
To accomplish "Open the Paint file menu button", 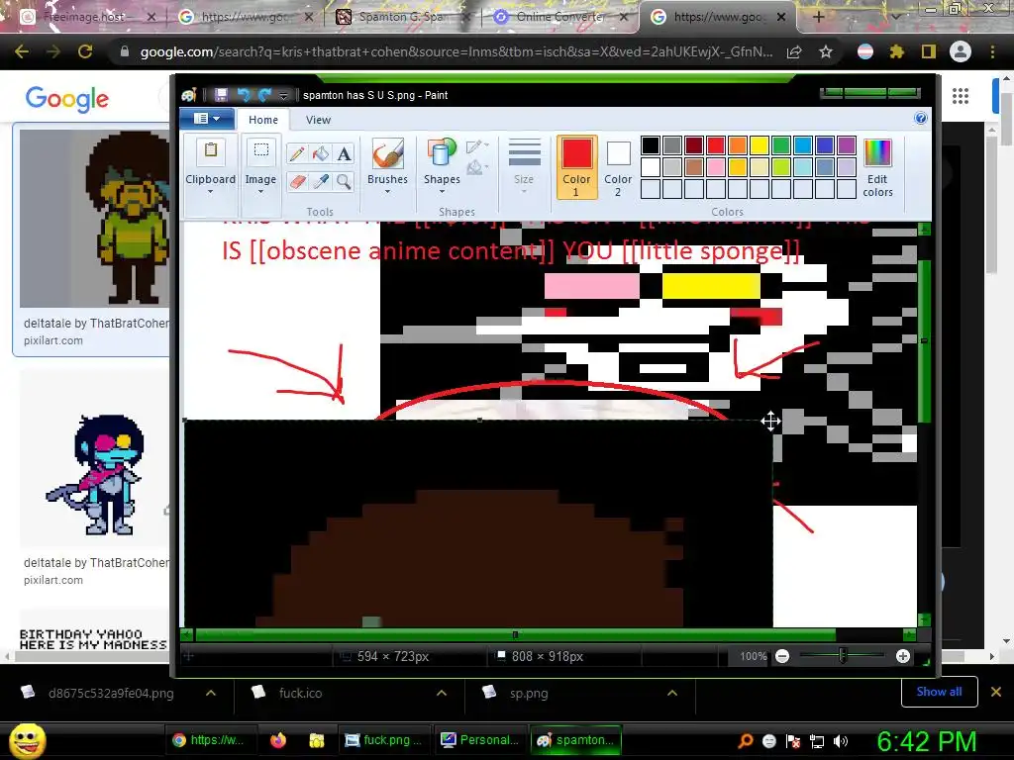I will pos(207,119).
